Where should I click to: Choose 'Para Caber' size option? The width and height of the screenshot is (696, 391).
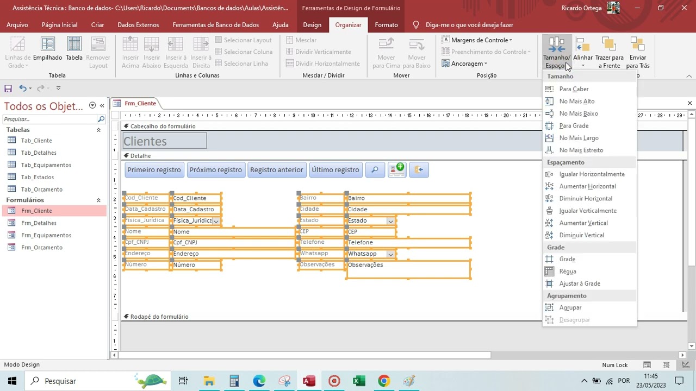[589, 89]
